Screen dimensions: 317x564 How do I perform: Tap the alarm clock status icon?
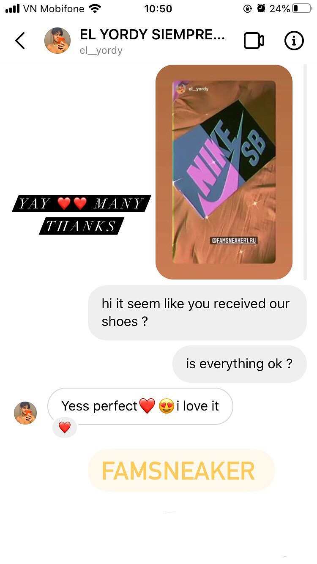262,8
